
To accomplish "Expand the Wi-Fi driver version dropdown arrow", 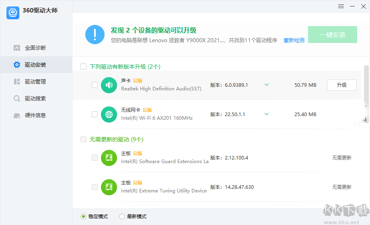I will point(266,114).
